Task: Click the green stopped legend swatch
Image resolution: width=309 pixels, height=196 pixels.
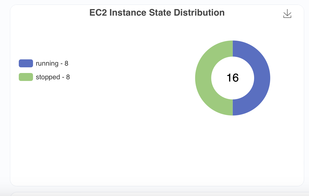Action: click(x=26, y=77)
